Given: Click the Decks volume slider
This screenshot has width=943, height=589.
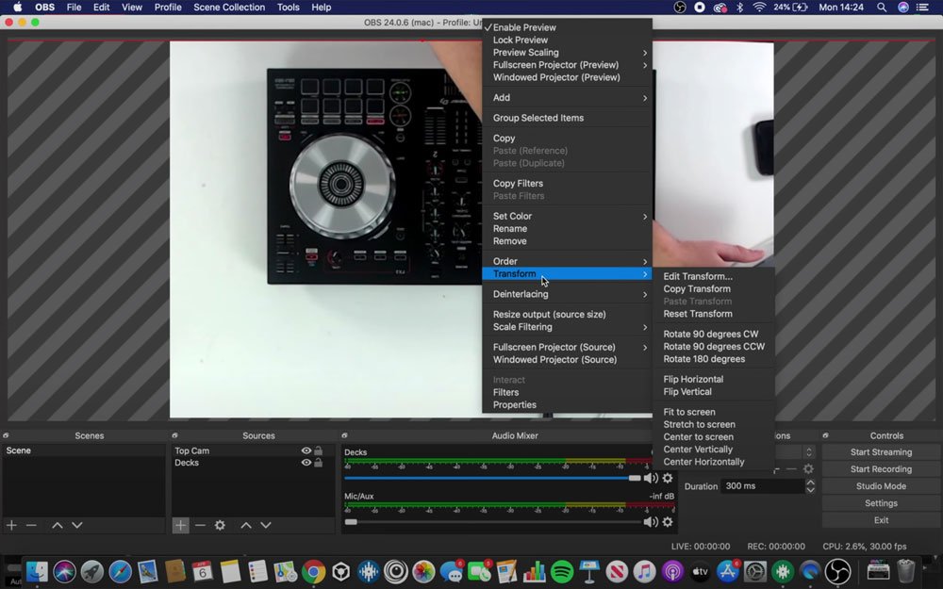Looking at the screenshot, I should (490, 478).
